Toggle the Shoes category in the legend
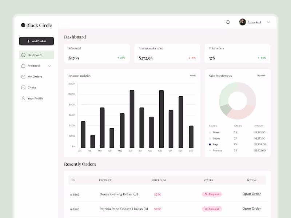 click(216, 138)
